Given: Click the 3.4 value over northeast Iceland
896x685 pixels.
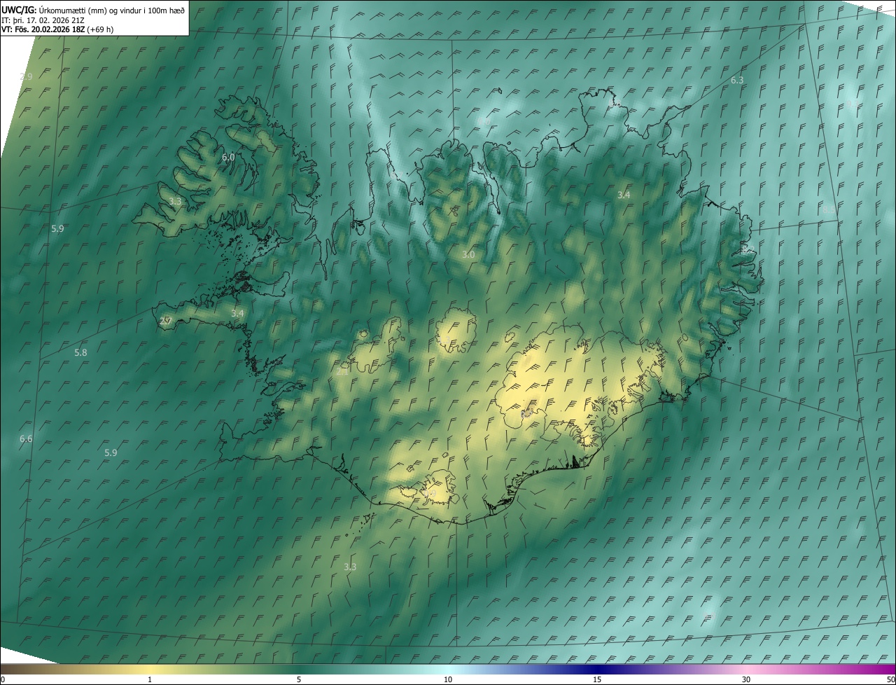Looking at the screenshot, I should pyautogui.click(x=624, y=195).
